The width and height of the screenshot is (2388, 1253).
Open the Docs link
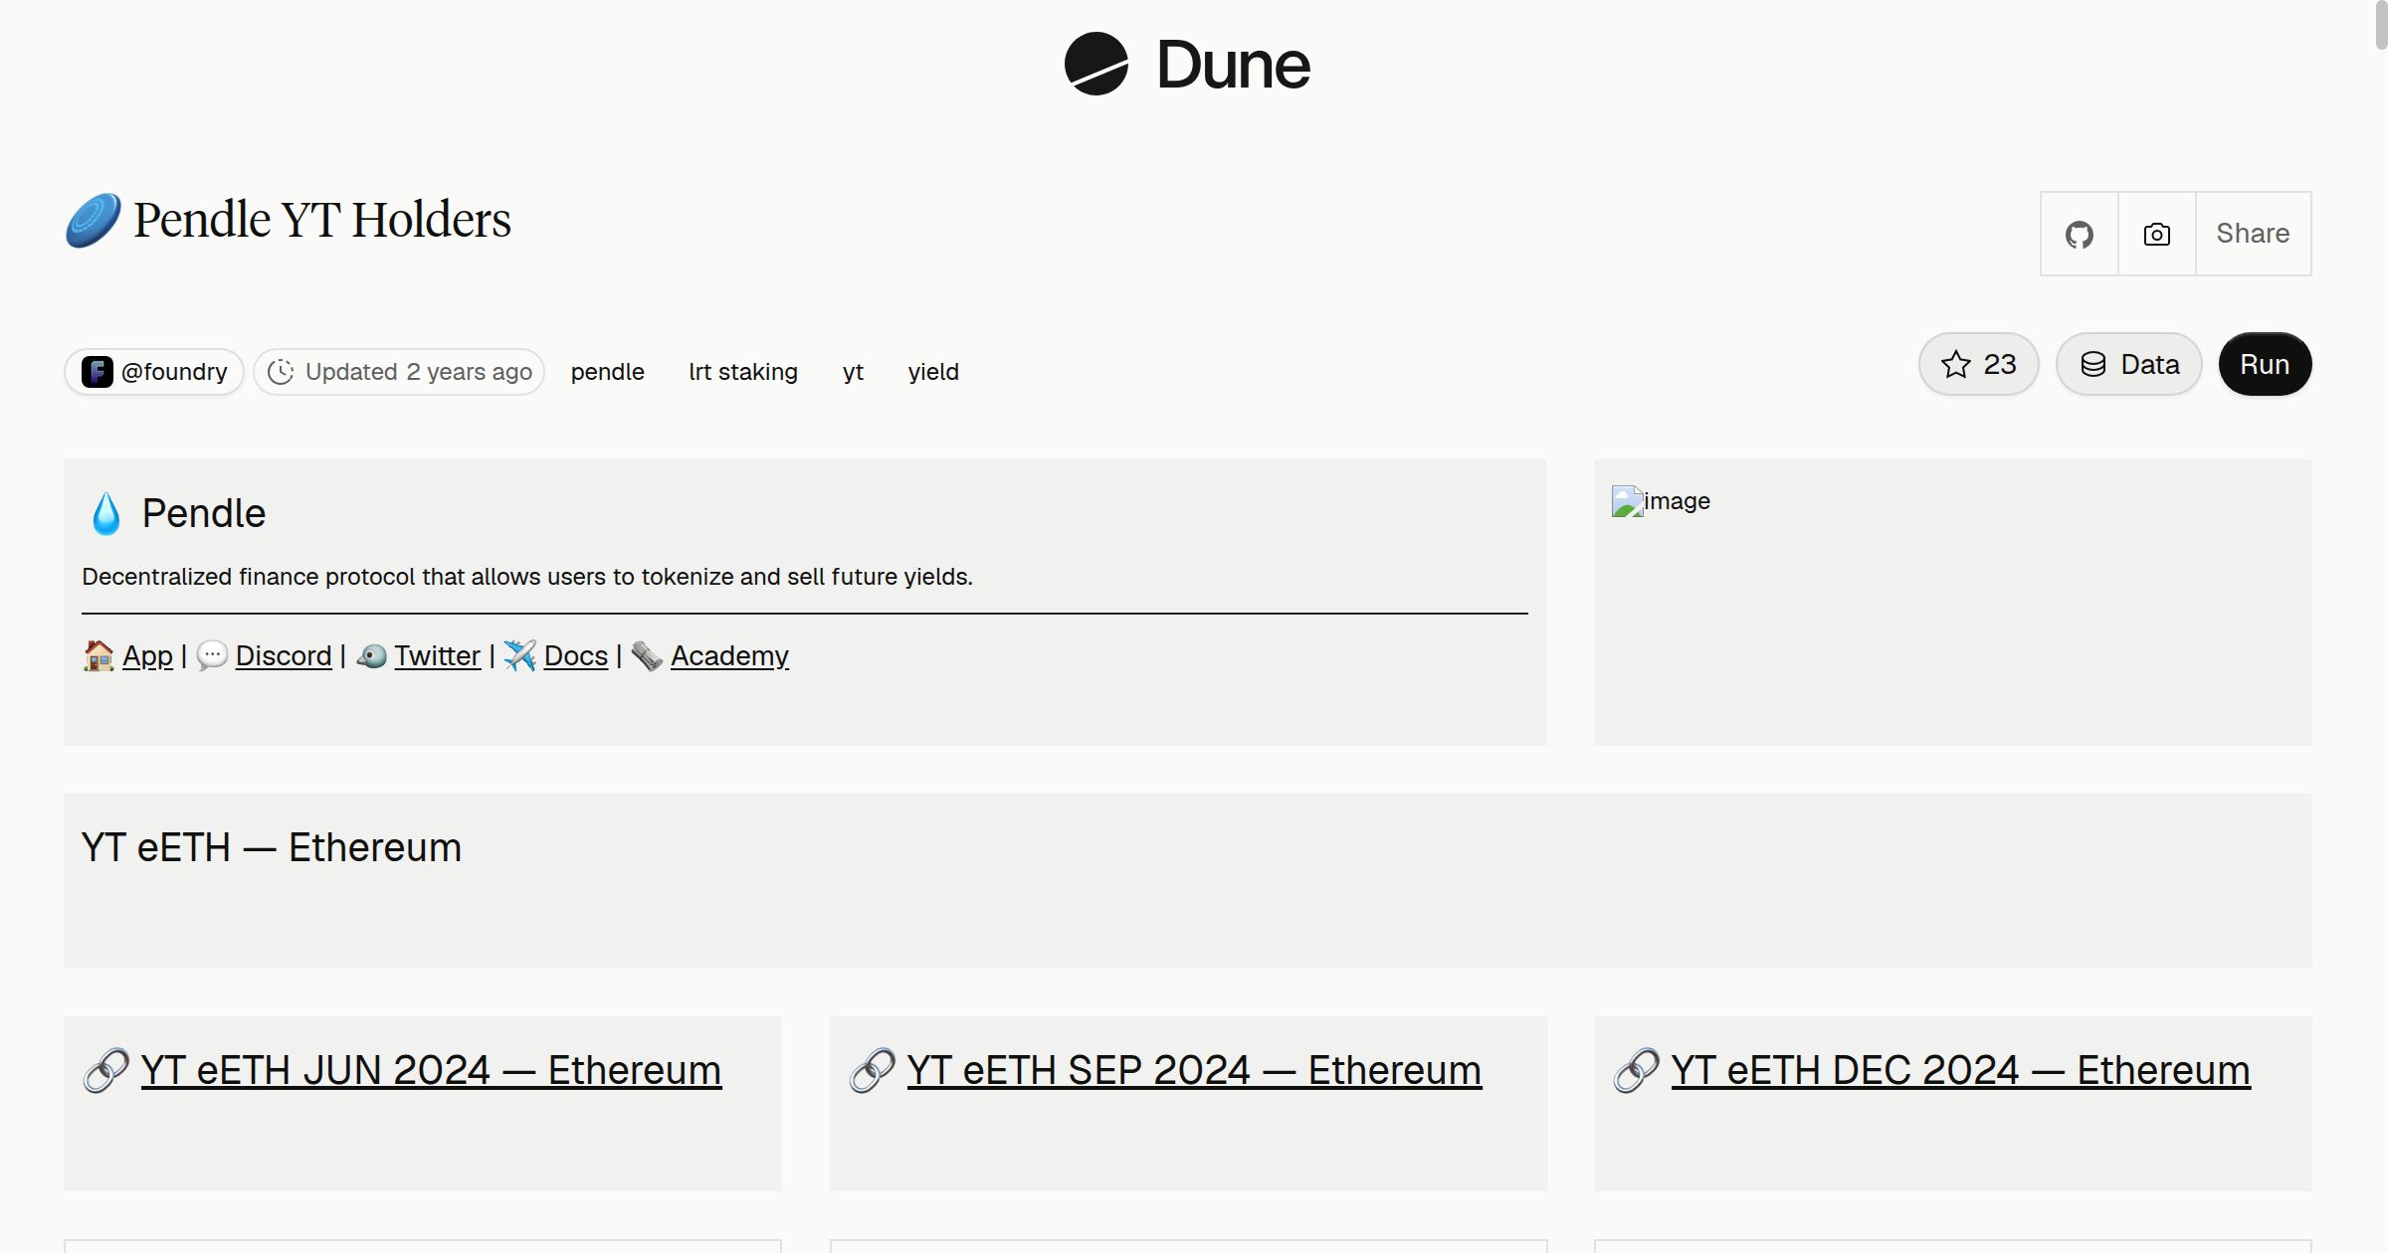(x=576, y=656)
